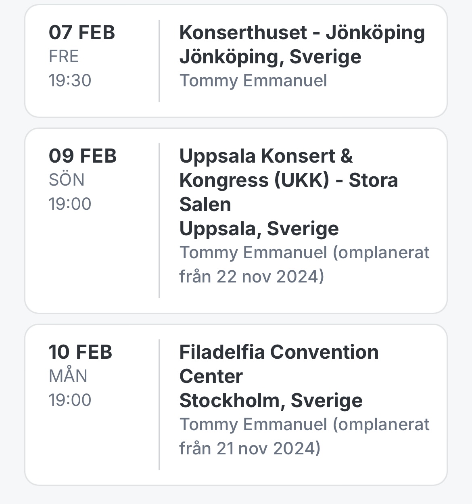The width and height of the screenshot is (472, 504).
Task: Select Filadelfia Convention Center venue title
Action: pos(279,364)
